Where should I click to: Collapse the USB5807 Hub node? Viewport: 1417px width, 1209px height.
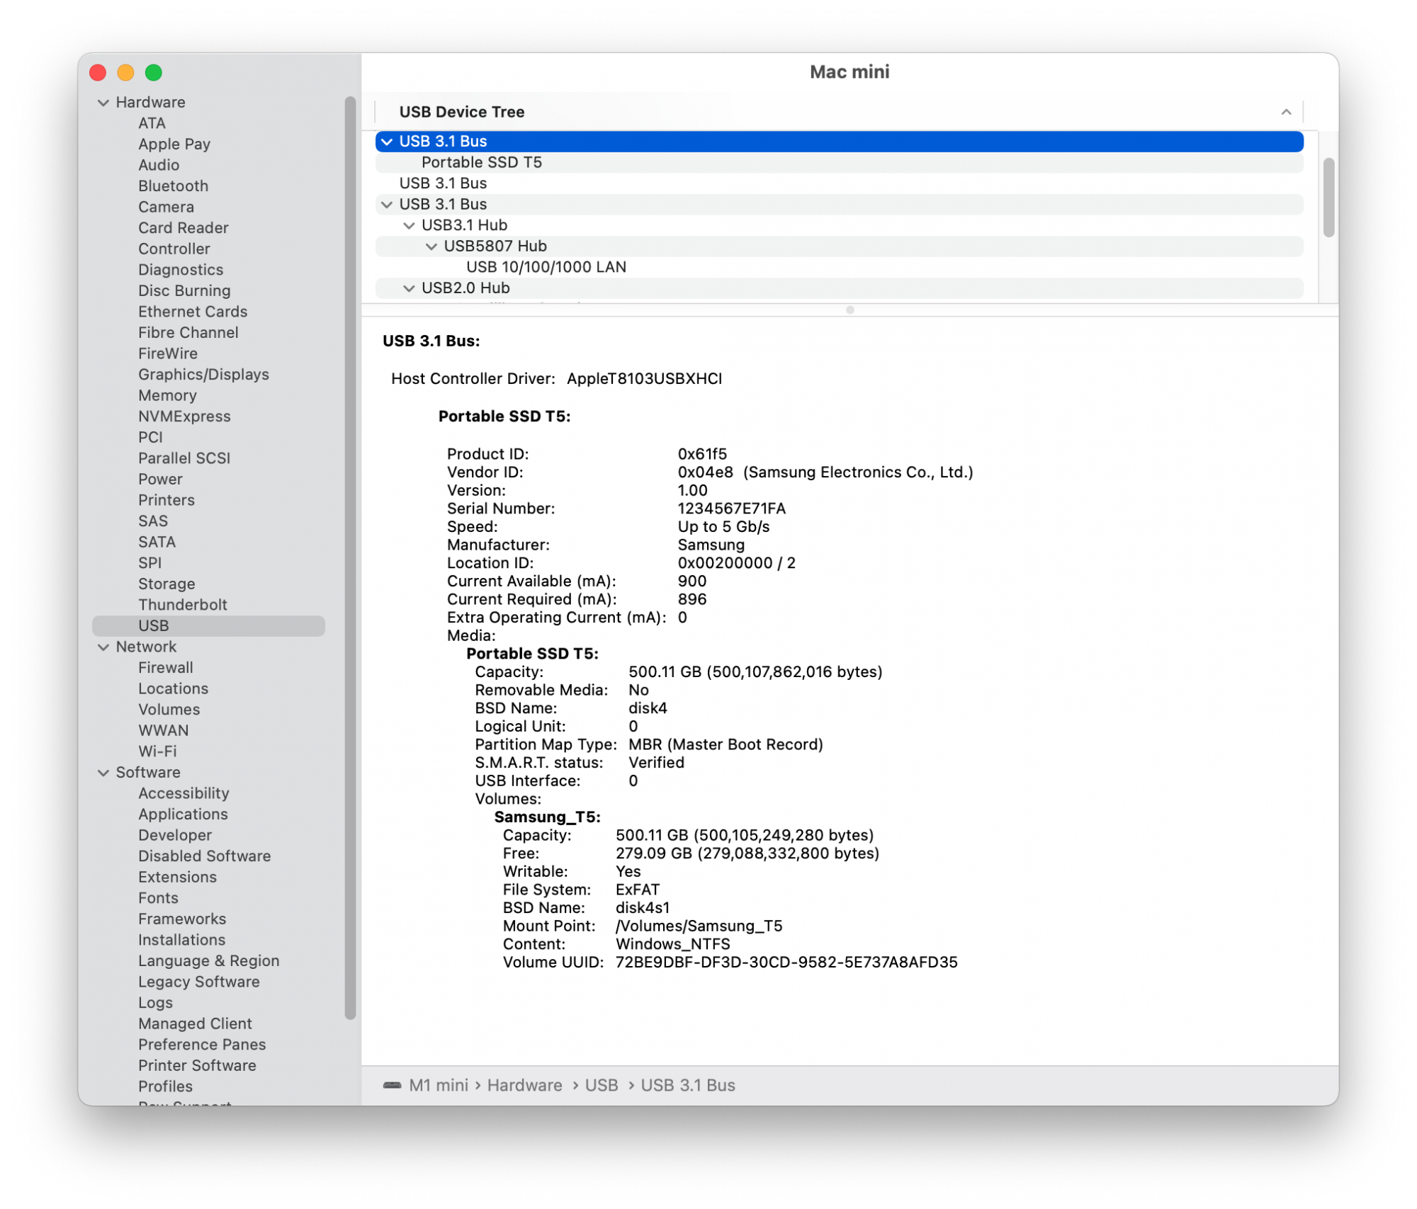tap(431, 246)
